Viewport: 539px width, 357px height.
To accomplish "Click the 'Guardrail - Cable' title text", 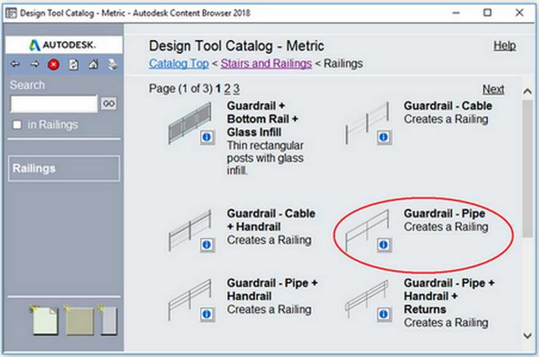I will click(448, 106).
